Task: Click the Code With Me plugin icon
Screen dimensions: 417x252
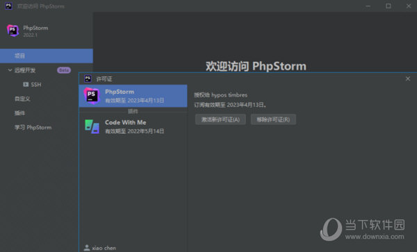Action: 92,126
